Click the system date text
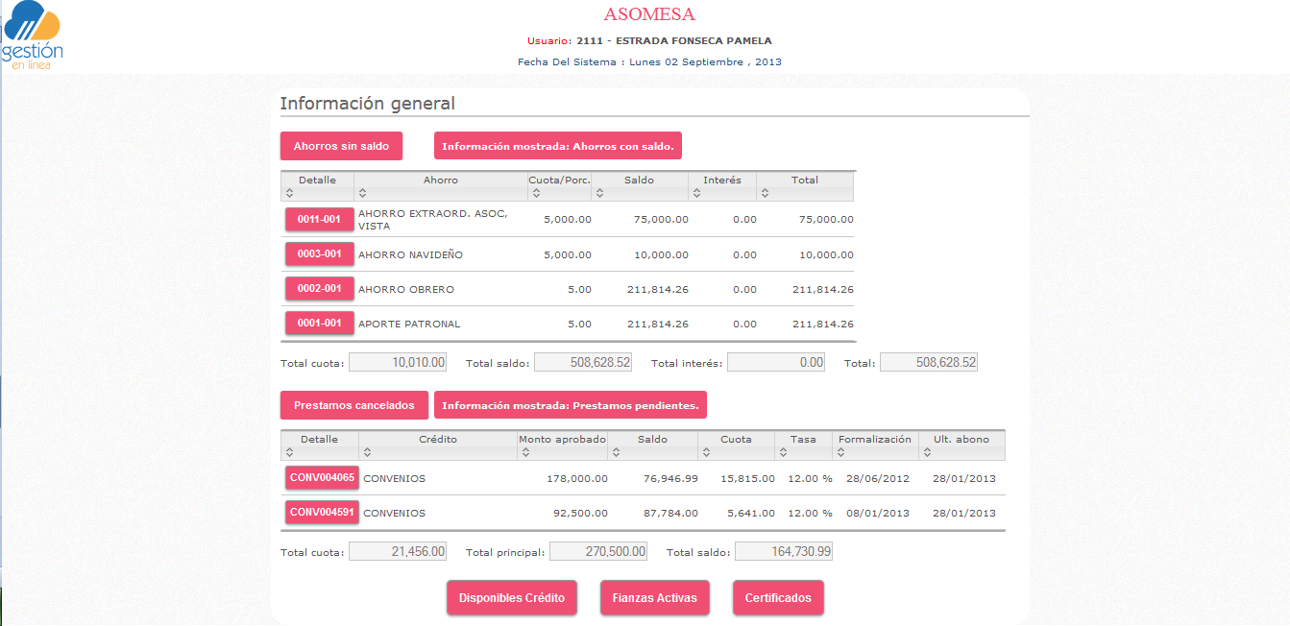This screenshot has width=1290, height=626. tap(649, 61)
